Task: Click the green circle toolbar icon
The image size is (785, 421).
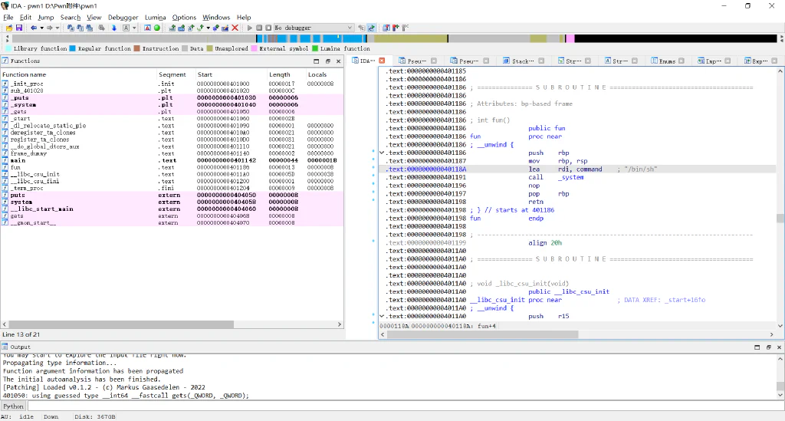Action: pyautogui.click(x=156, y=28)
